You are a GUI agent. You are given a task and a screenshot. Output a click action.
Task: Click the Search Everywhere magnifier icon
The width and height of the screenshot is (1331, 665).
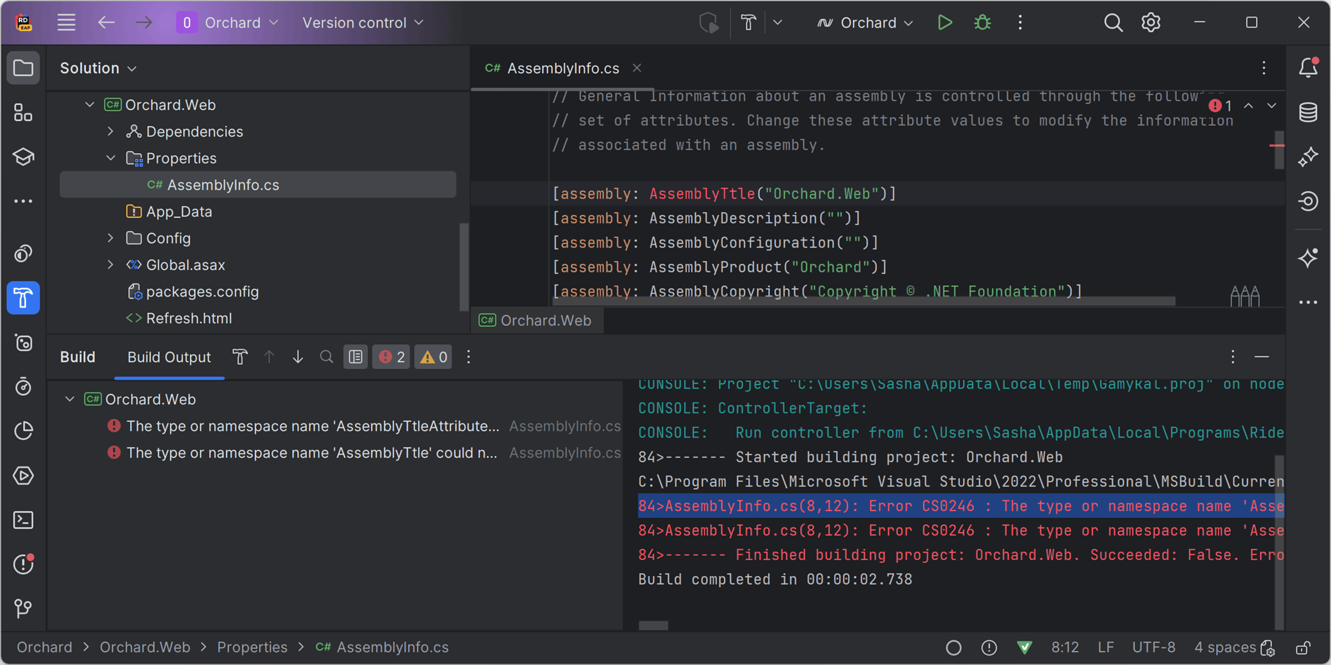point(1112,23)
